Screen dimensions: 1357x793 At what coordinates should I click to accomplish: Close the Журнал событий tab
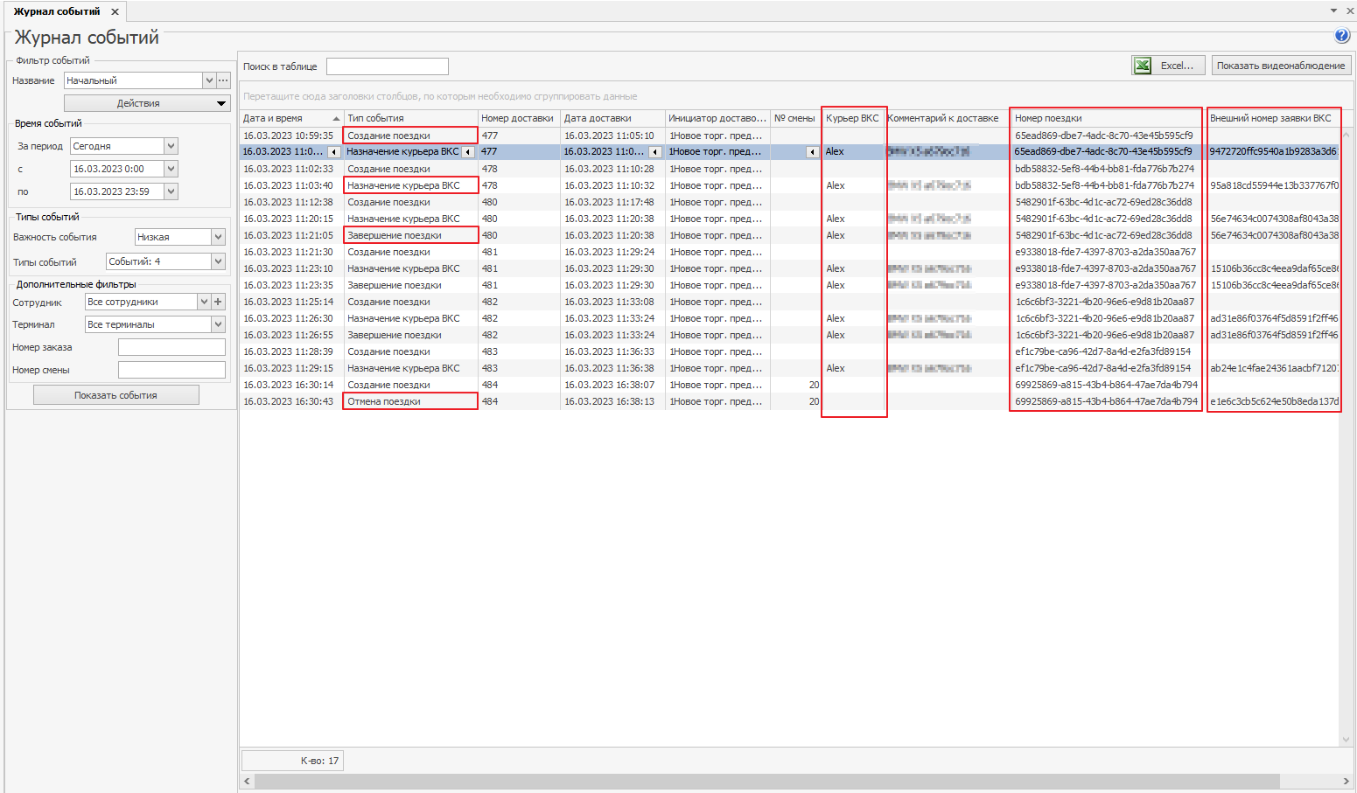pos(115,12)
